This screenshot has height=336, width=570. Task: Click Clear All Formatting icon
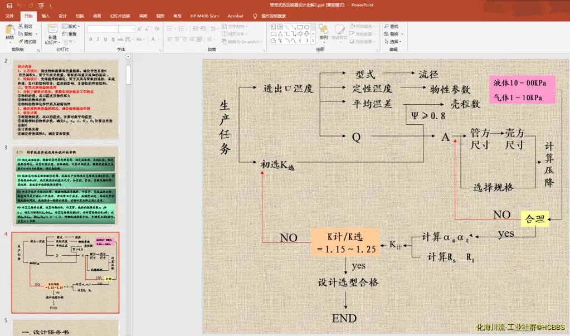click(157, 29)
